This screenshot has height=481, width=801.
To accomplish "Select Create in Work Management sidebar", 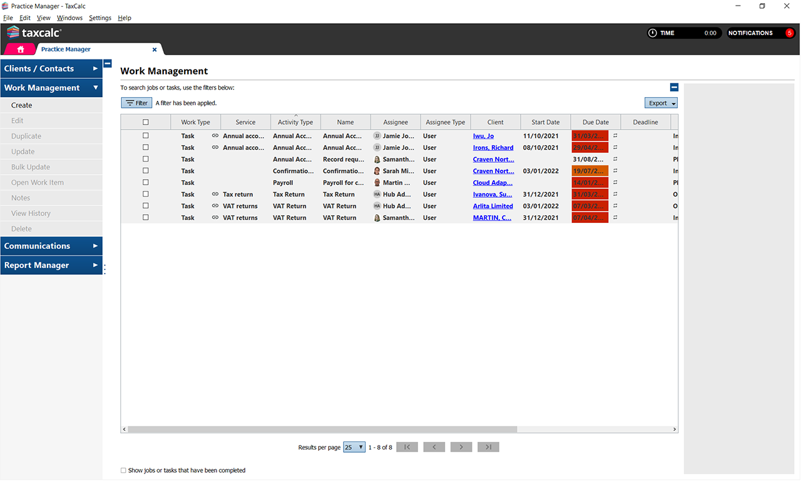I will (x=51, y=105).
